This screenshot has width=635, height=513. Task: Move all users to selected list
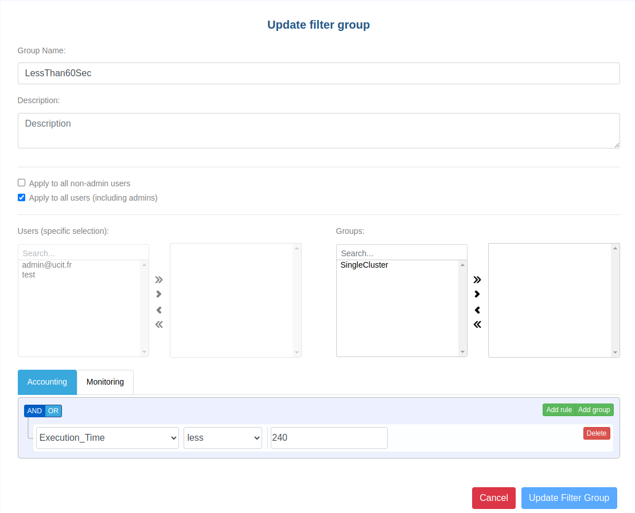click(x=159, y=280)
